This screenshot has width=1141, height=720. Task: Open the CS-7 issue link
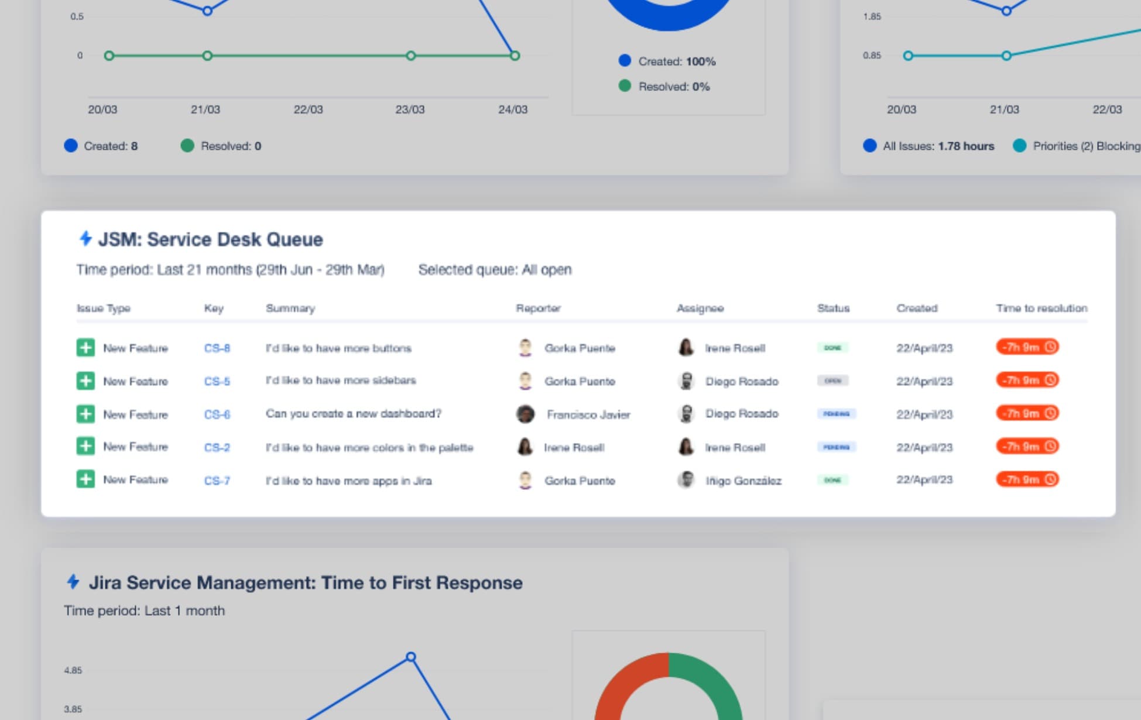coord(217,481)
